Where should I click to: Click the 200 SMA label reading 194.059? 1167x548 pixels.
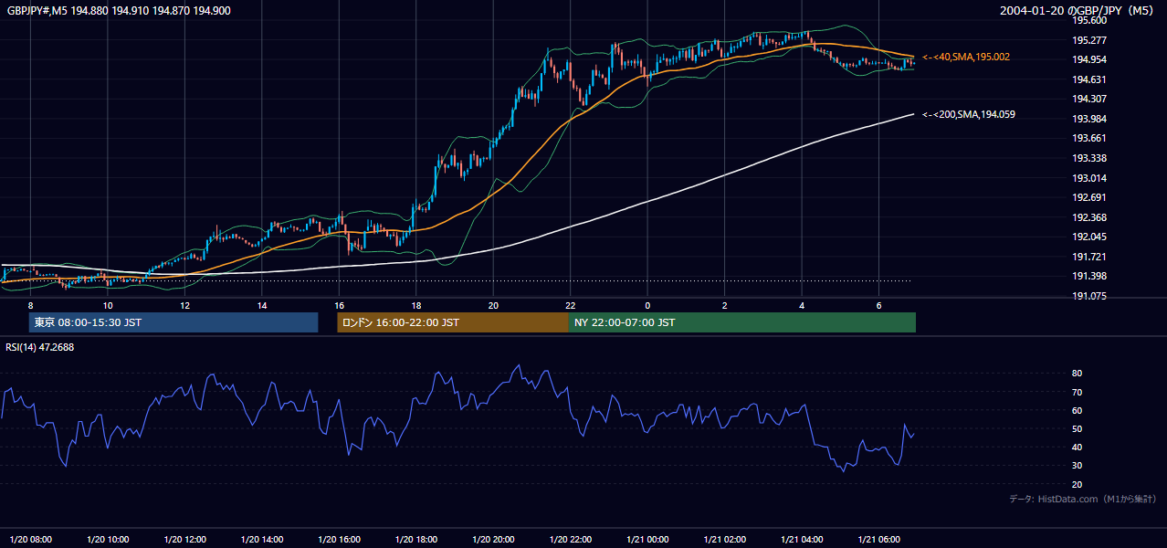[968, 114]
